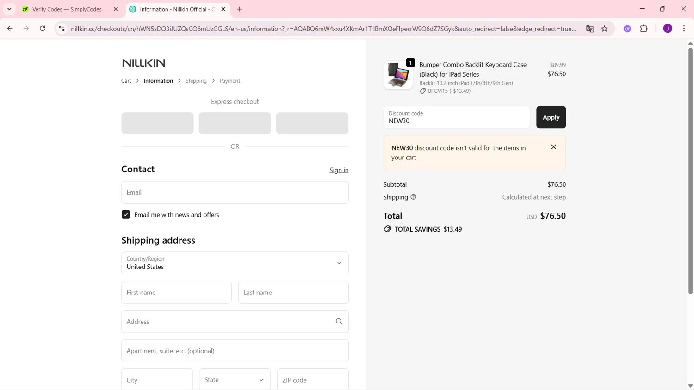Click the First name field
694x390 pixels.
(x=177, y=292)
